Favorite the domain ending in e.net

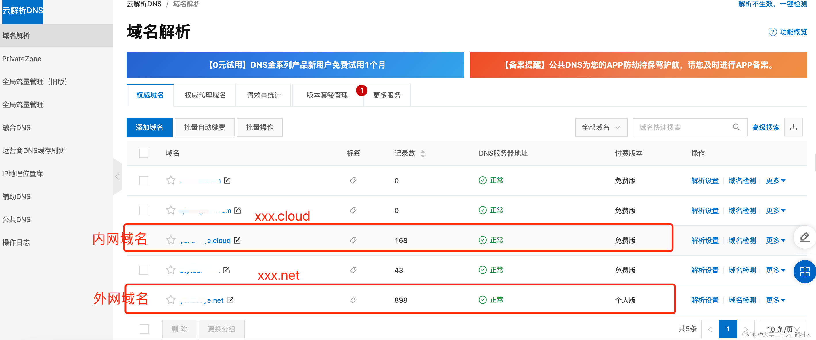[171, 300]
